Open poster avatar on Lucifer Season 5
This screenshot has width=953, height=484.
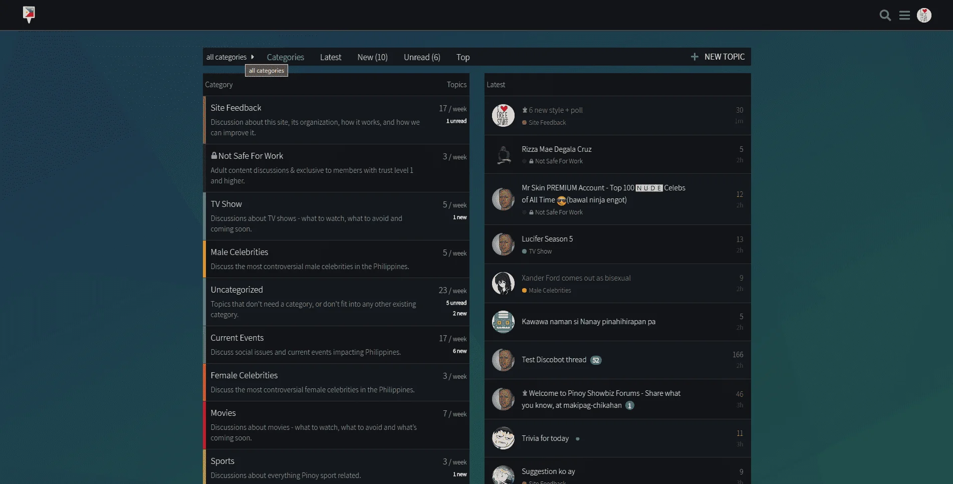[x=503, y=245]
